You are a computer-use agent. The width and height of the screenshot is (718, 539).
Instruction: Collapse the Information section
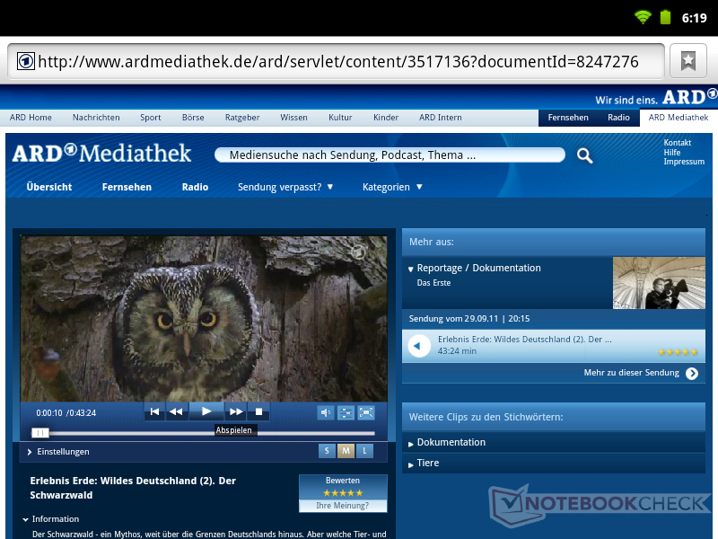click(51, 519)
